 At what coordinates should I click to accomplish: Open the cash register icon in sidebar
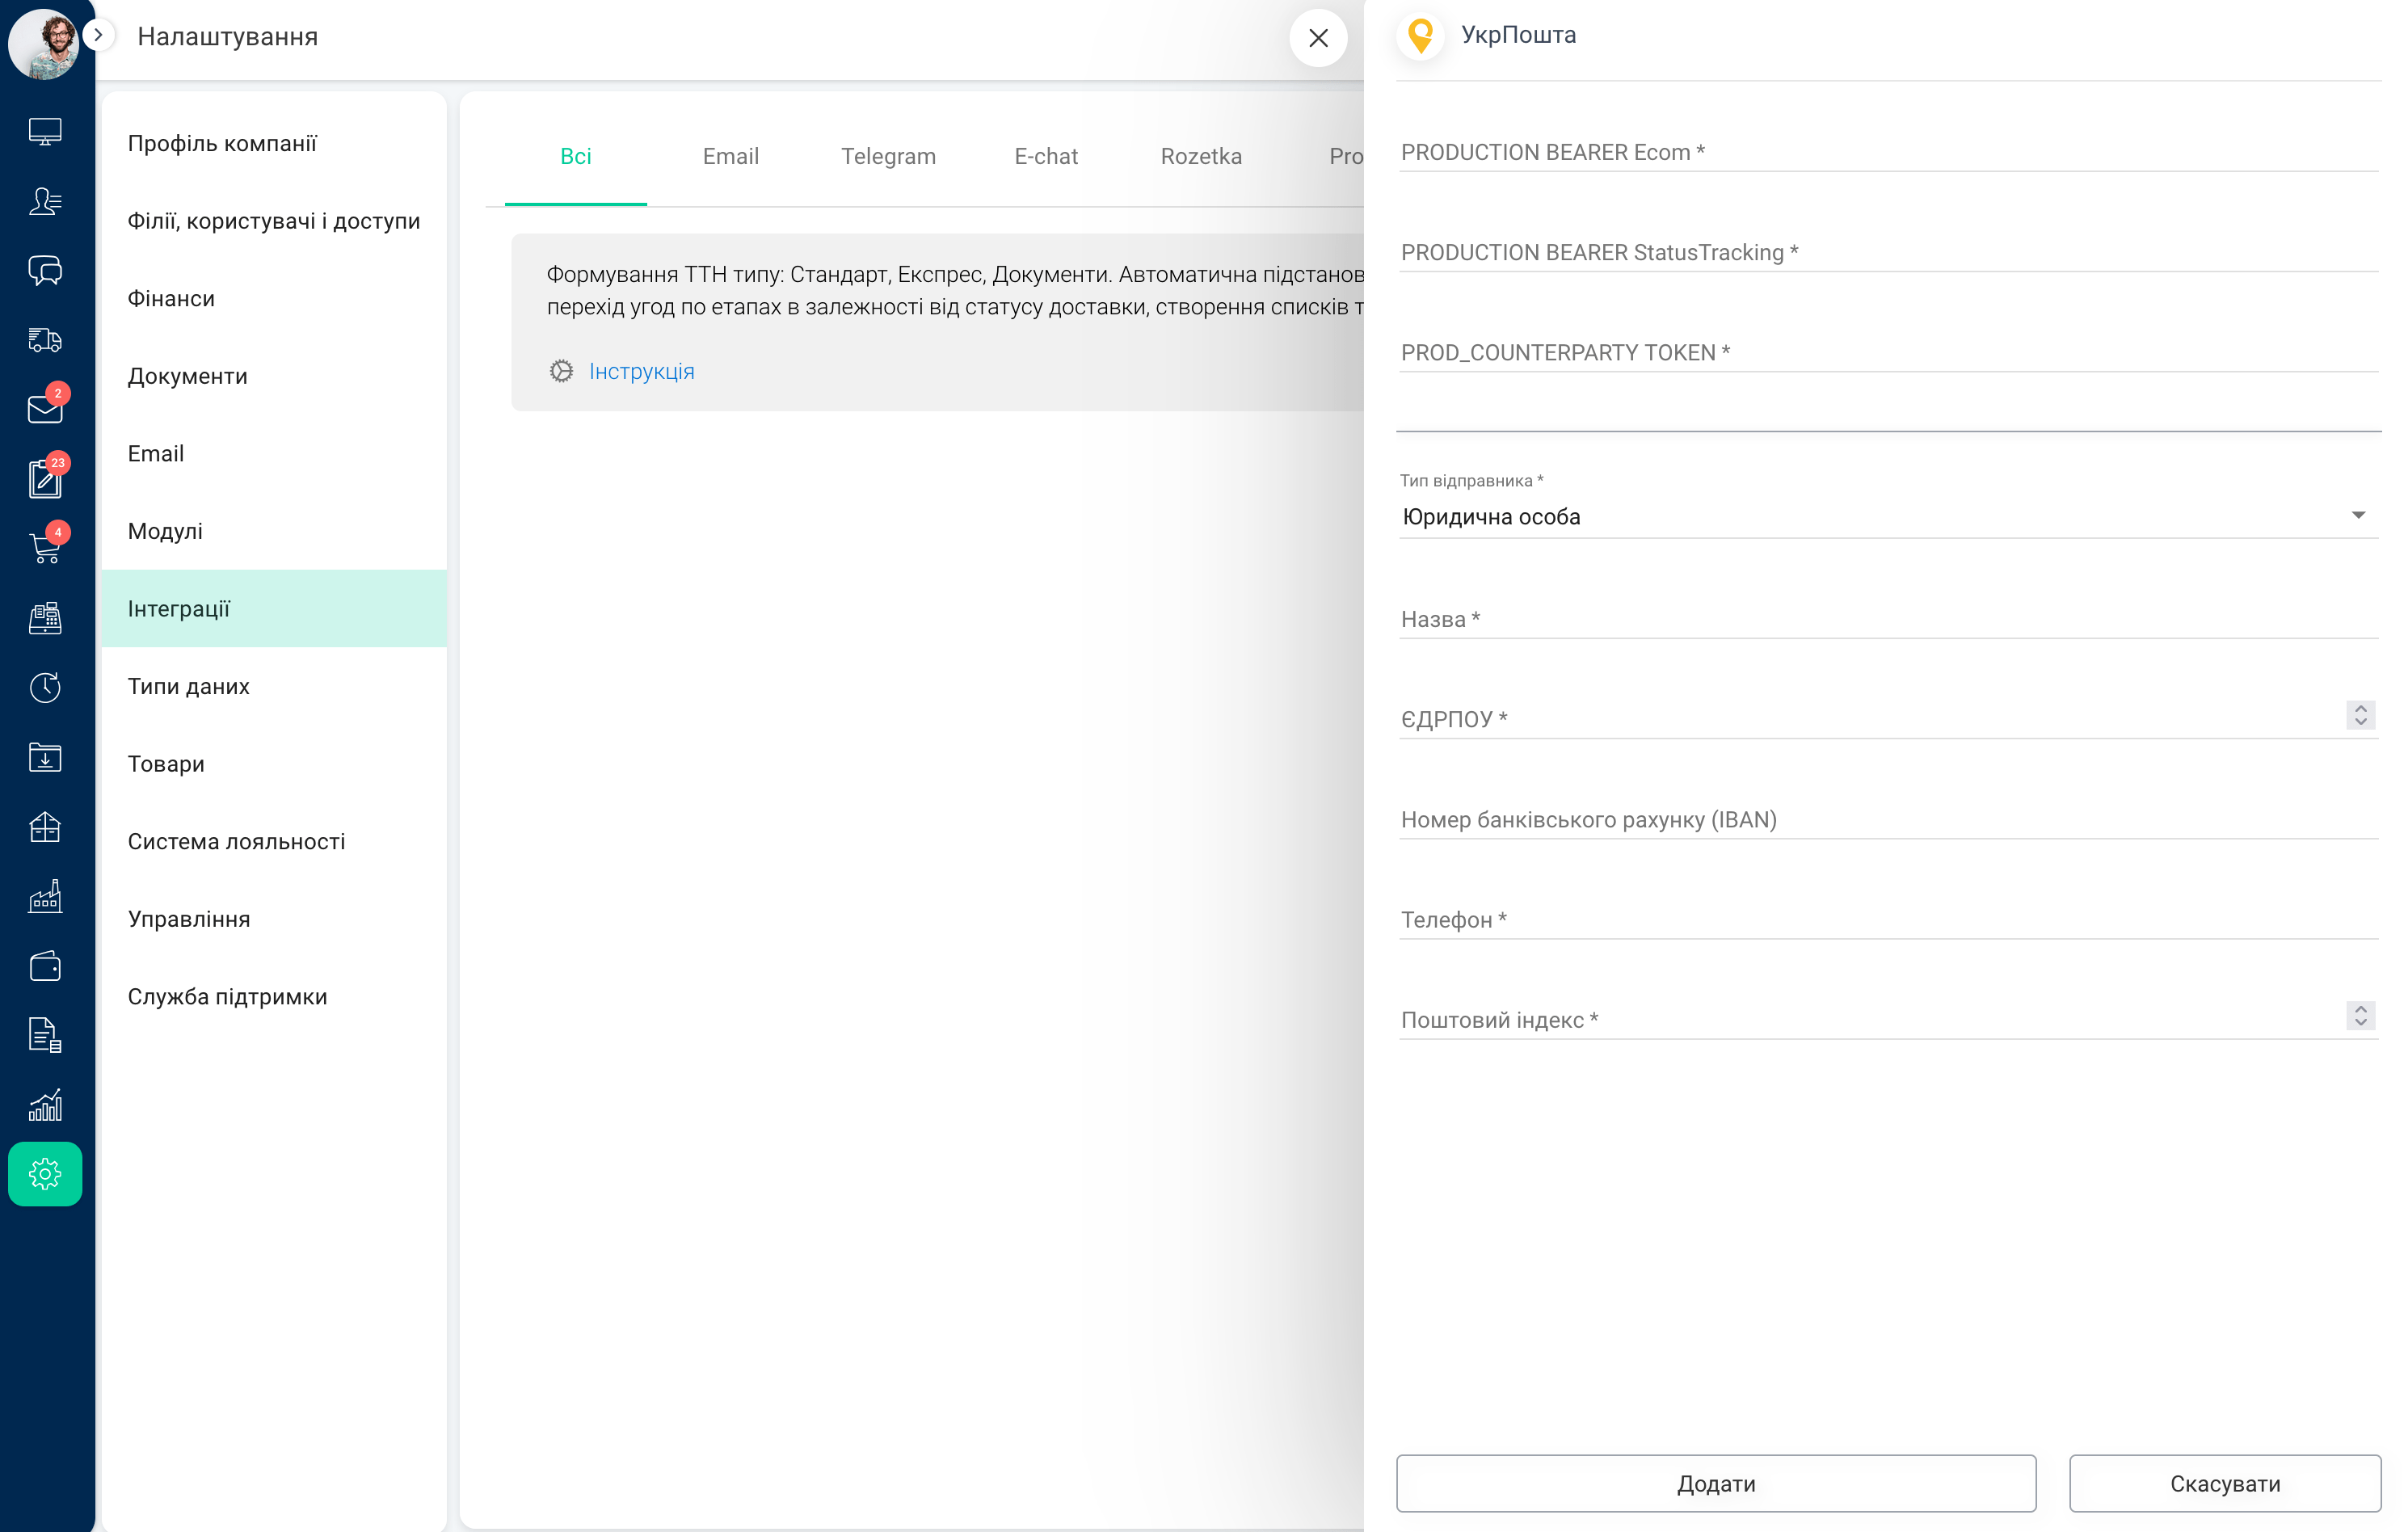(x=45, y=618)
